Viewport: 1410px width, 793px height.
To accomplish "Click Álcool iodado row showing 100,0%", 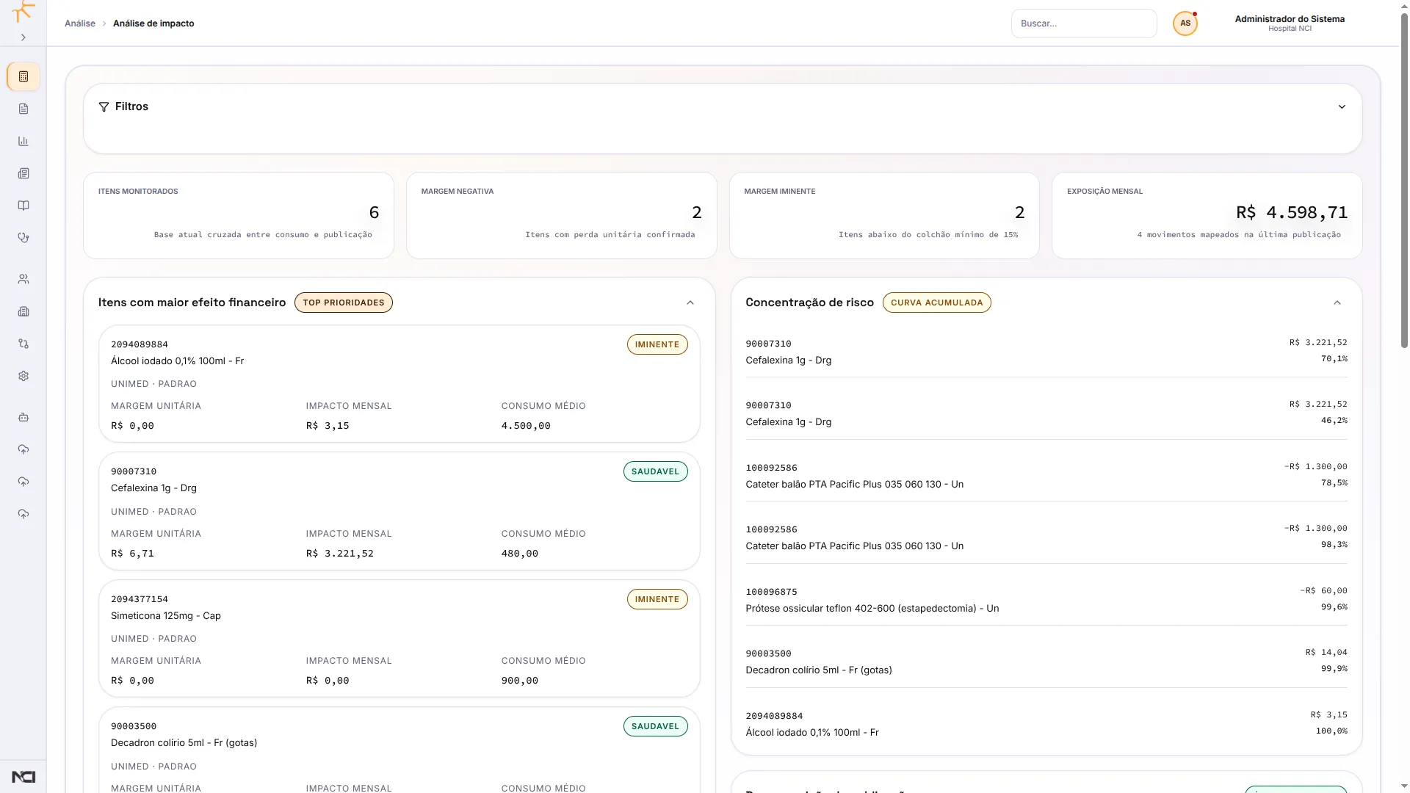I will pyautogui.click(x=1046, y=724).
